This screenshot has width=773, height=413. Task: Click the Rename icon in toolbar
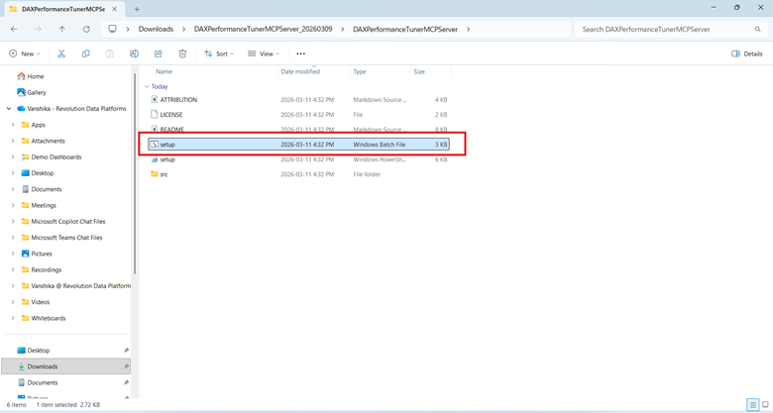pyautogui.click(x=134, y=53)
